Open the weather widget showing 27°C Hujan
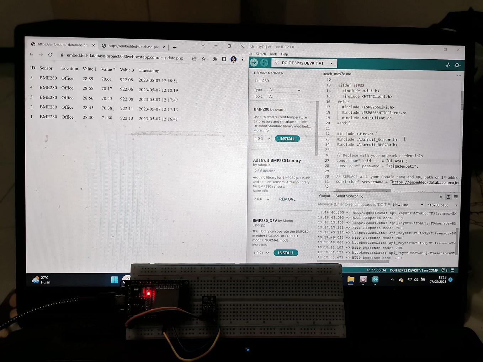The height and width of the screenshot is (362, 483). [x=41, y=280]
